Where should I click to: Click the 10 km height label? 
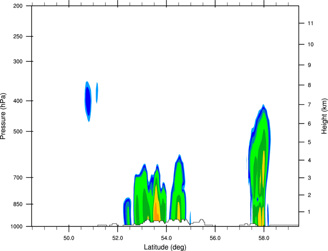pos(311,44)
